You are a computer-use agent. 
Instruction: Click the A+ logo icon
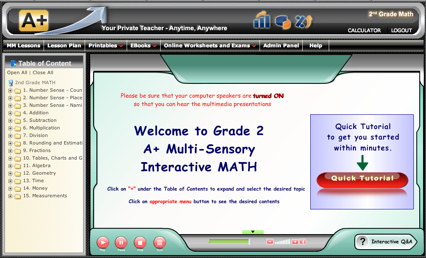[x=34, y=21]
